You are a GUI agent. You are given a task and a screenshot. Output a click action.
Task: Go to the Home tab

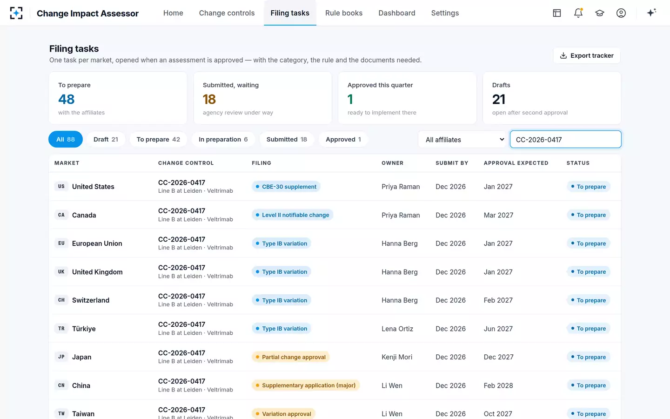coord(173,13)
